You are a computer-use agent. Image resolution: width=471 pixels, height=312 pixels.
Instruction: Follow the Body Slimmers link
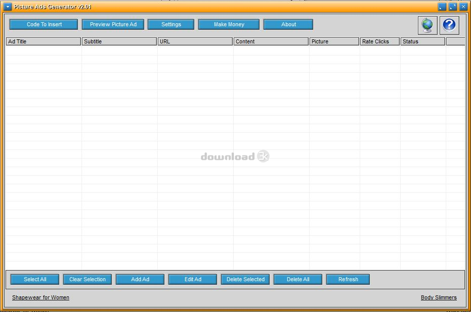click(x=439, y=297)
